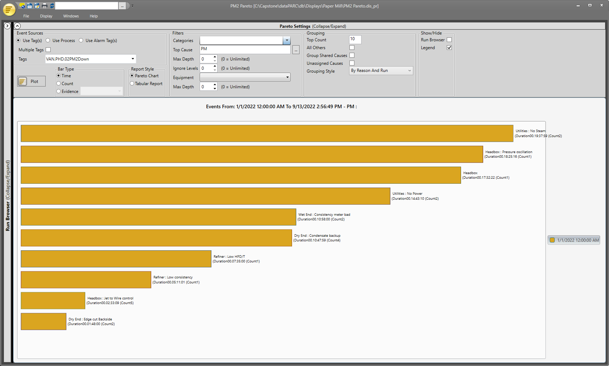
Task: Click the Save As pencil disk icon
Action: point(37,6)
